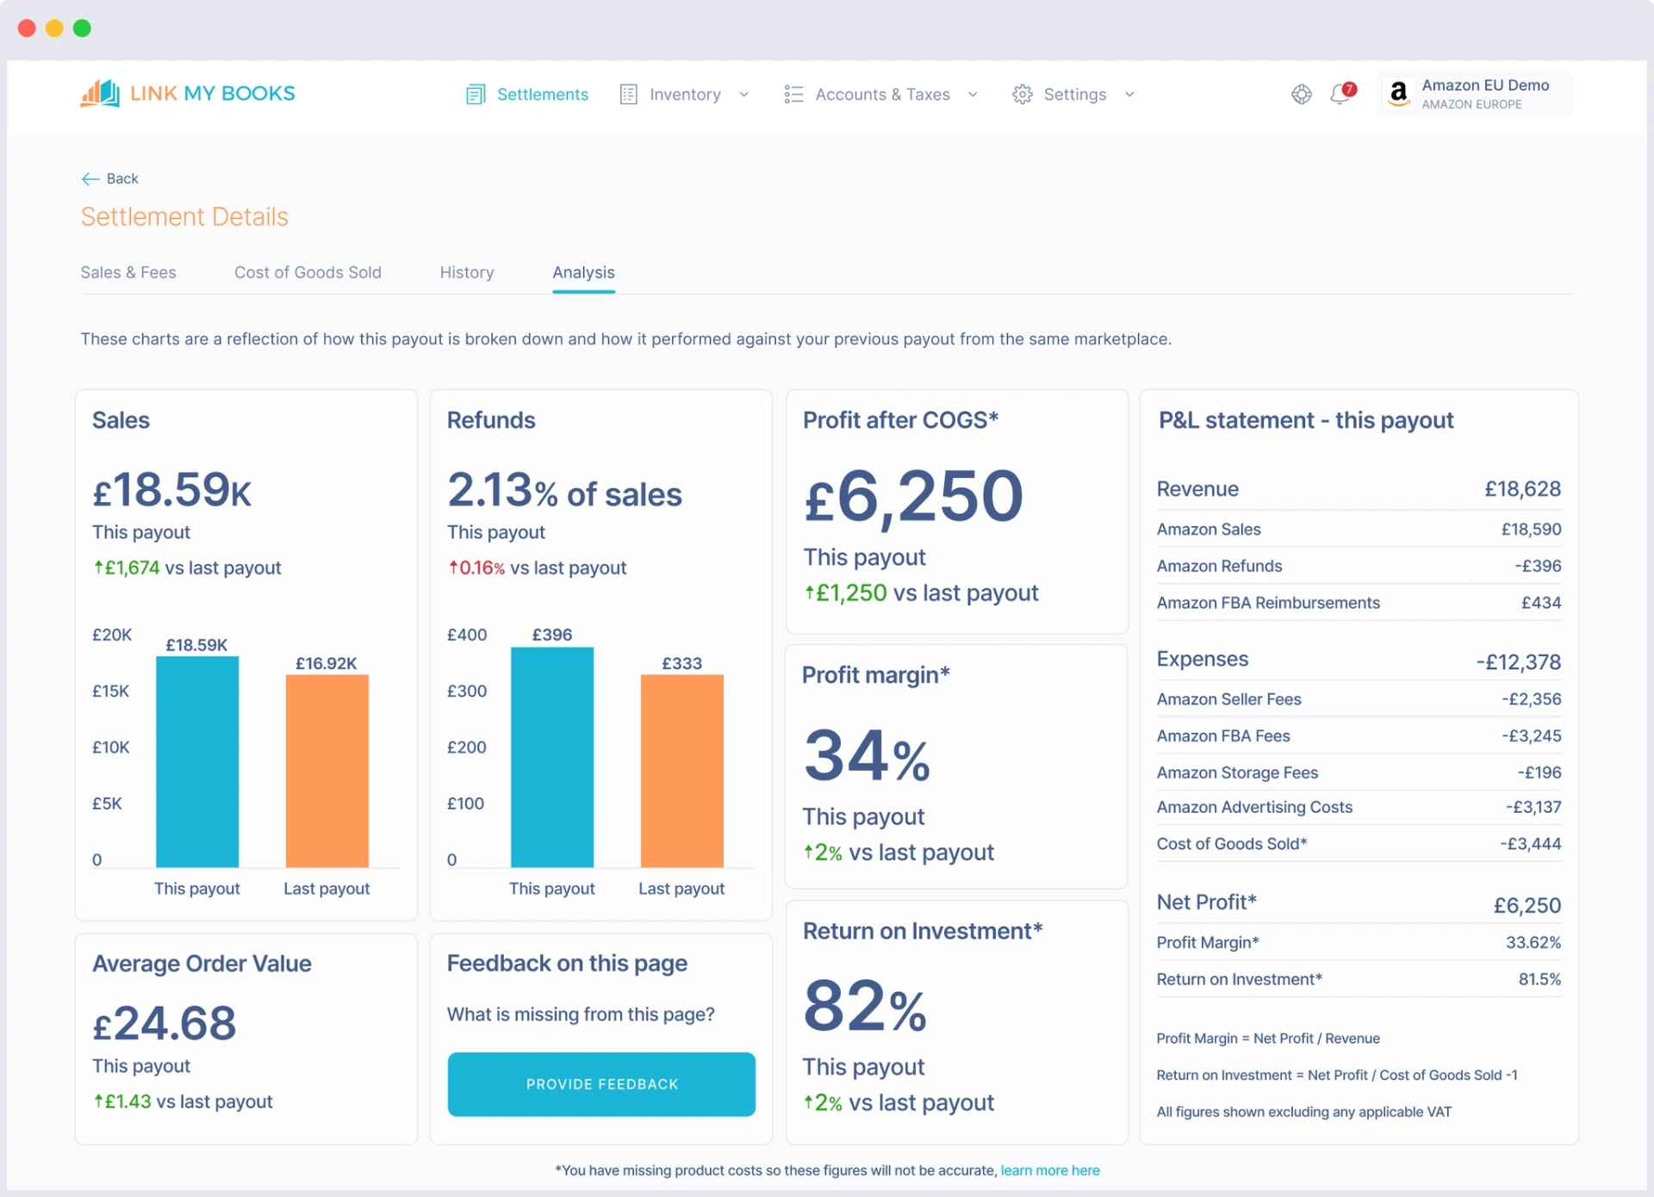Click the Amazon Refunds row
The width and height of the screenshot is (1654, 1197).
point(1359,566)
